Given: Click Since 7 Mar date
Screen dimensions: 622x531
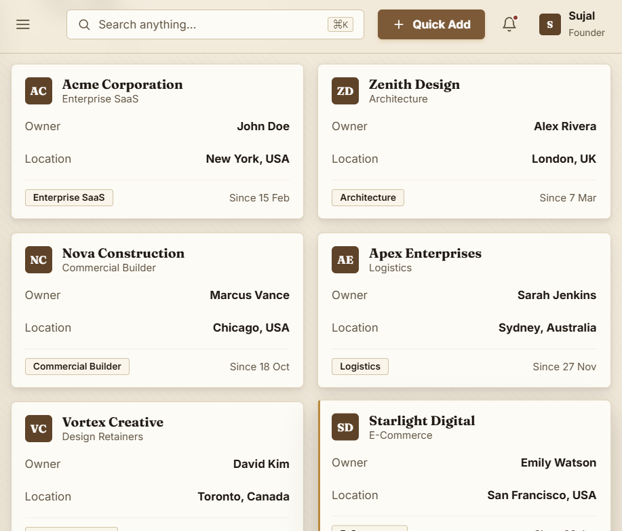Looking at the screenshot, I should point(568,198).
